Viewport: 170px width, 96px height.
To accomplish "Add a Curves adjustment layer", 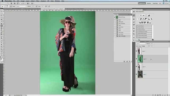I will (146, 15).
